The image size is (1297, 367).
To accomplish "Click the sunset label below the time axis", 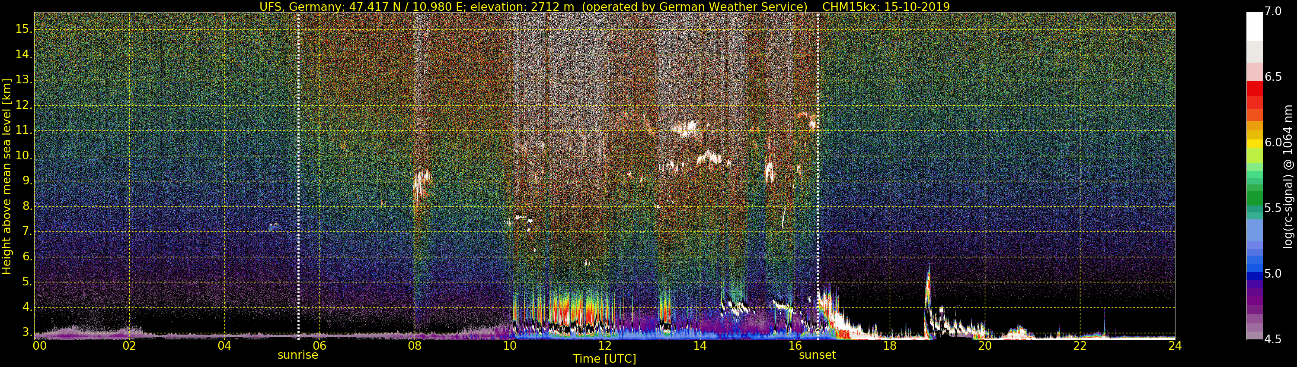I will [817, 355].
